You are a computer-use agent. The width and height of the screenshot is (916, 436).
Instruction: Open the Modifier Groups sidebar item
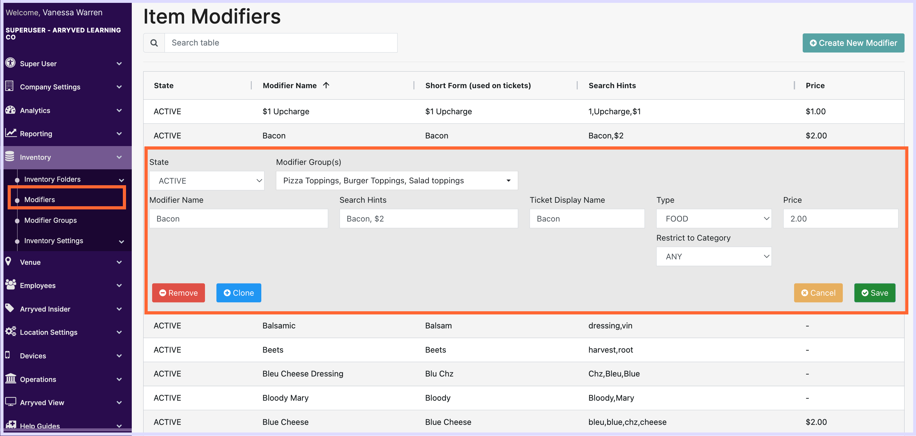click(x=51, y=220)
